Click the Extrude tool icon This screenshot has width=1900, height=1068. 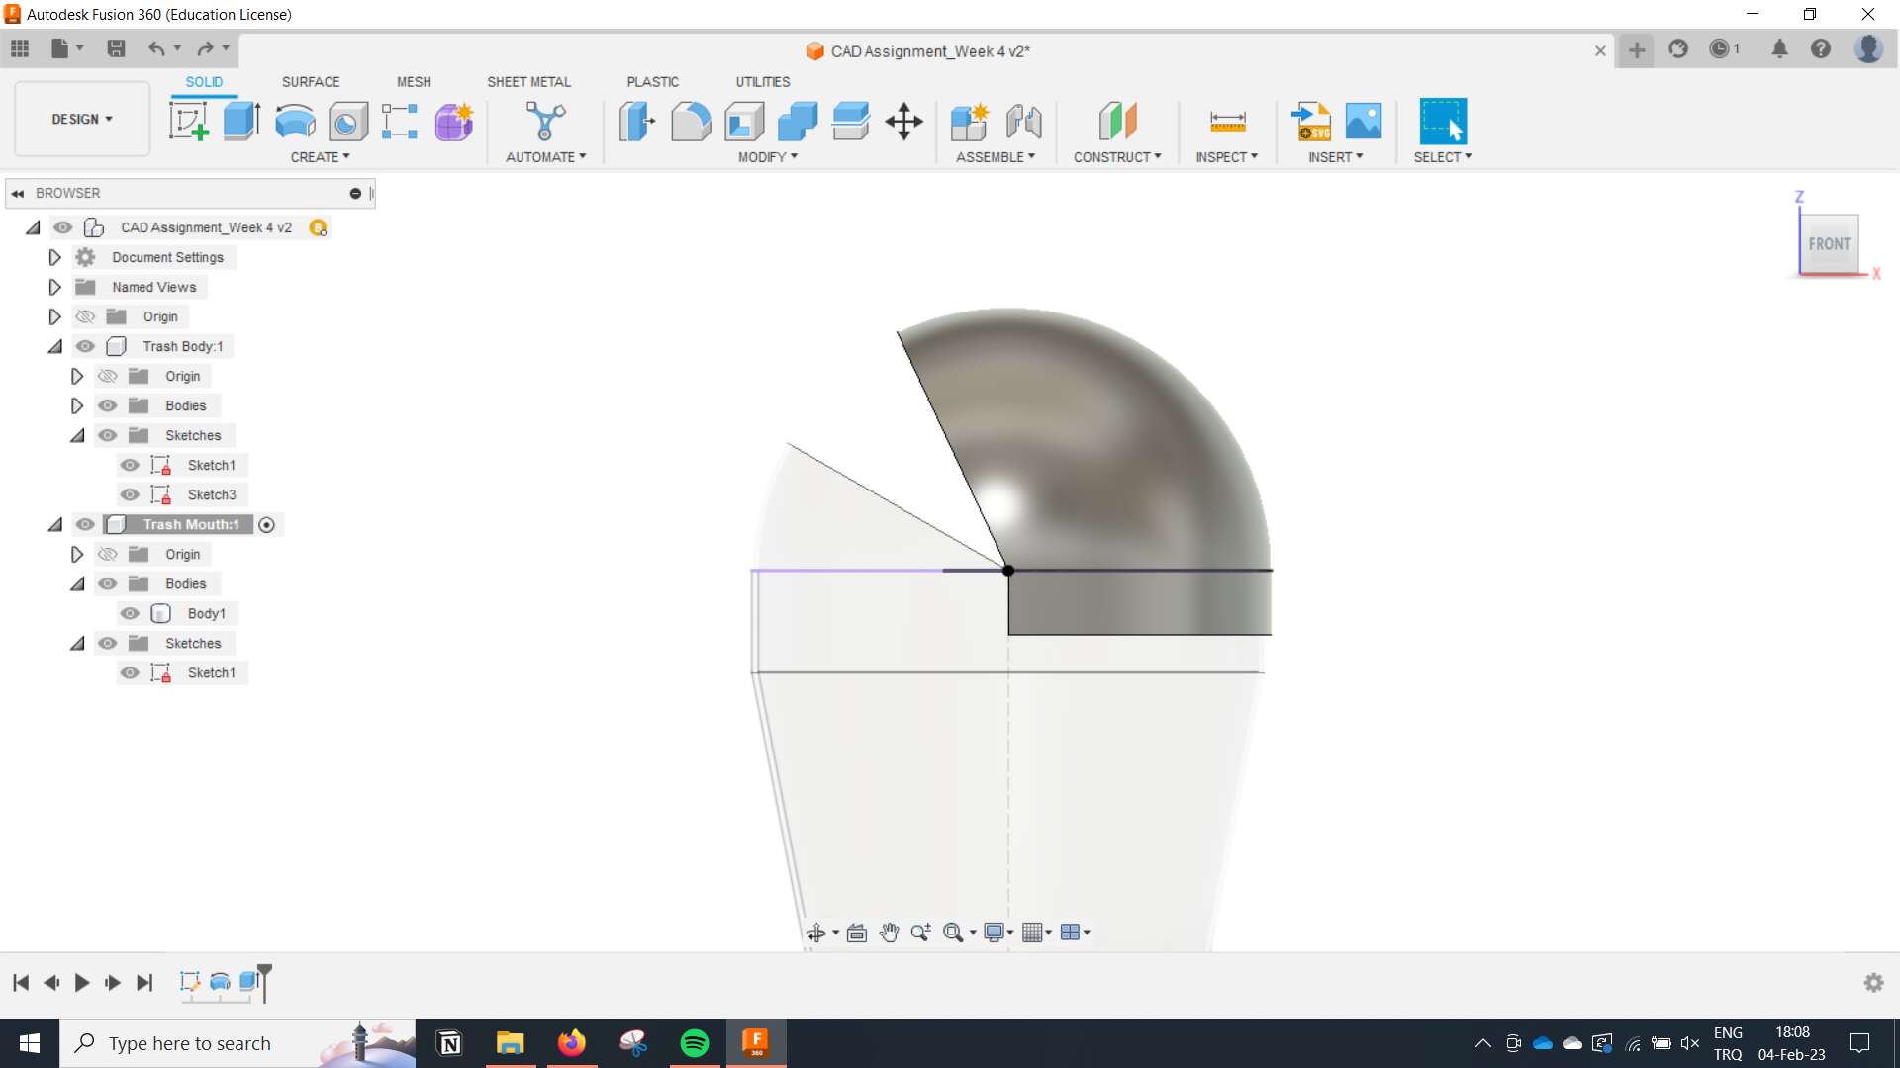[241, 122]
